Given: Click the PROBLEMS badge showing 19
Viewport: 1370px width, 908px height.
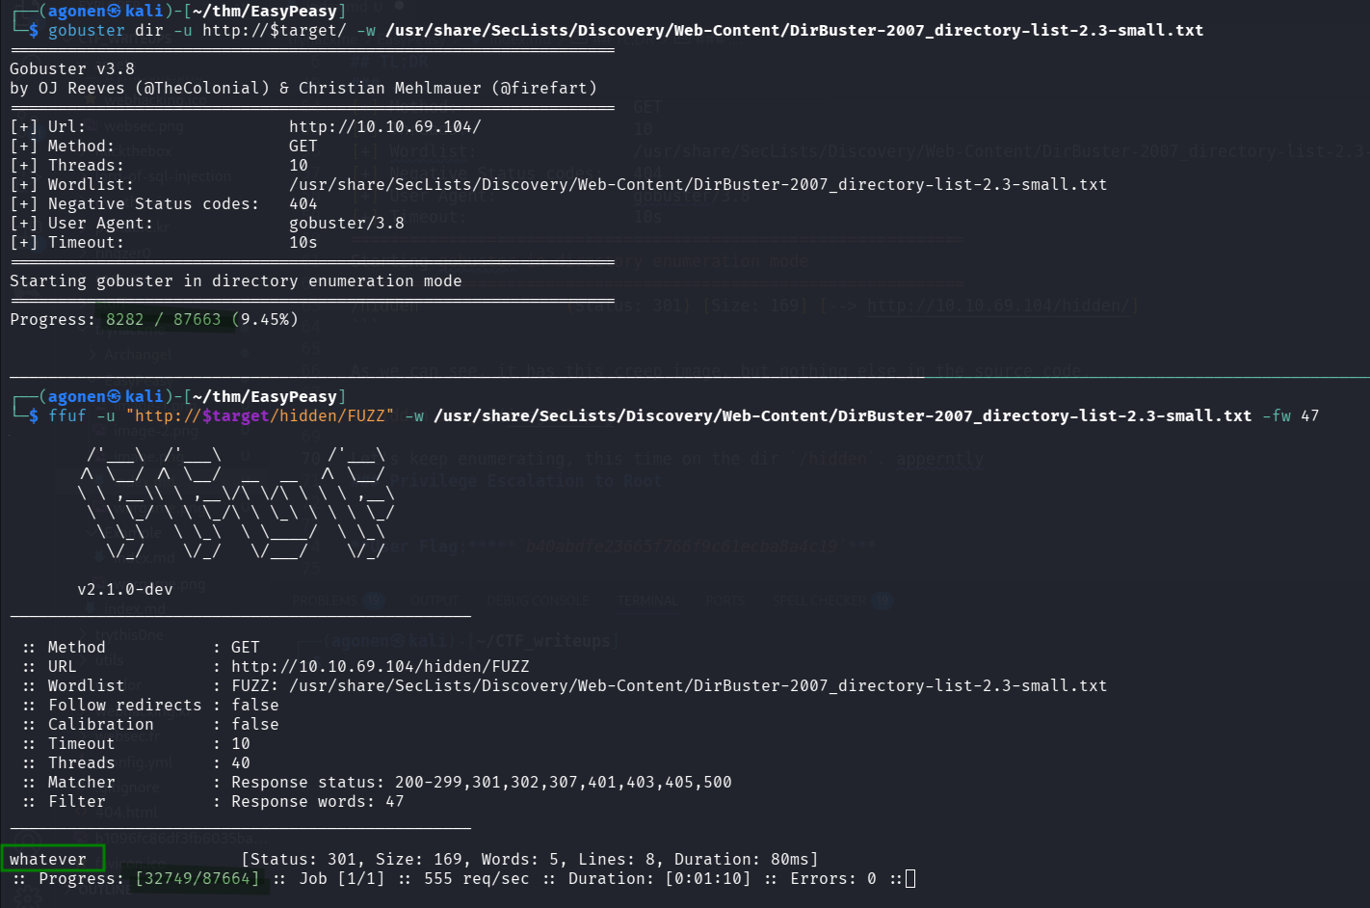Looking at the screenshot, I should pos(373,599).
